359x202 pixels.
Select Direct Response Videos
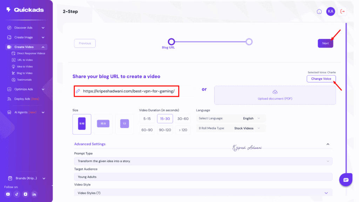point(31,53)
